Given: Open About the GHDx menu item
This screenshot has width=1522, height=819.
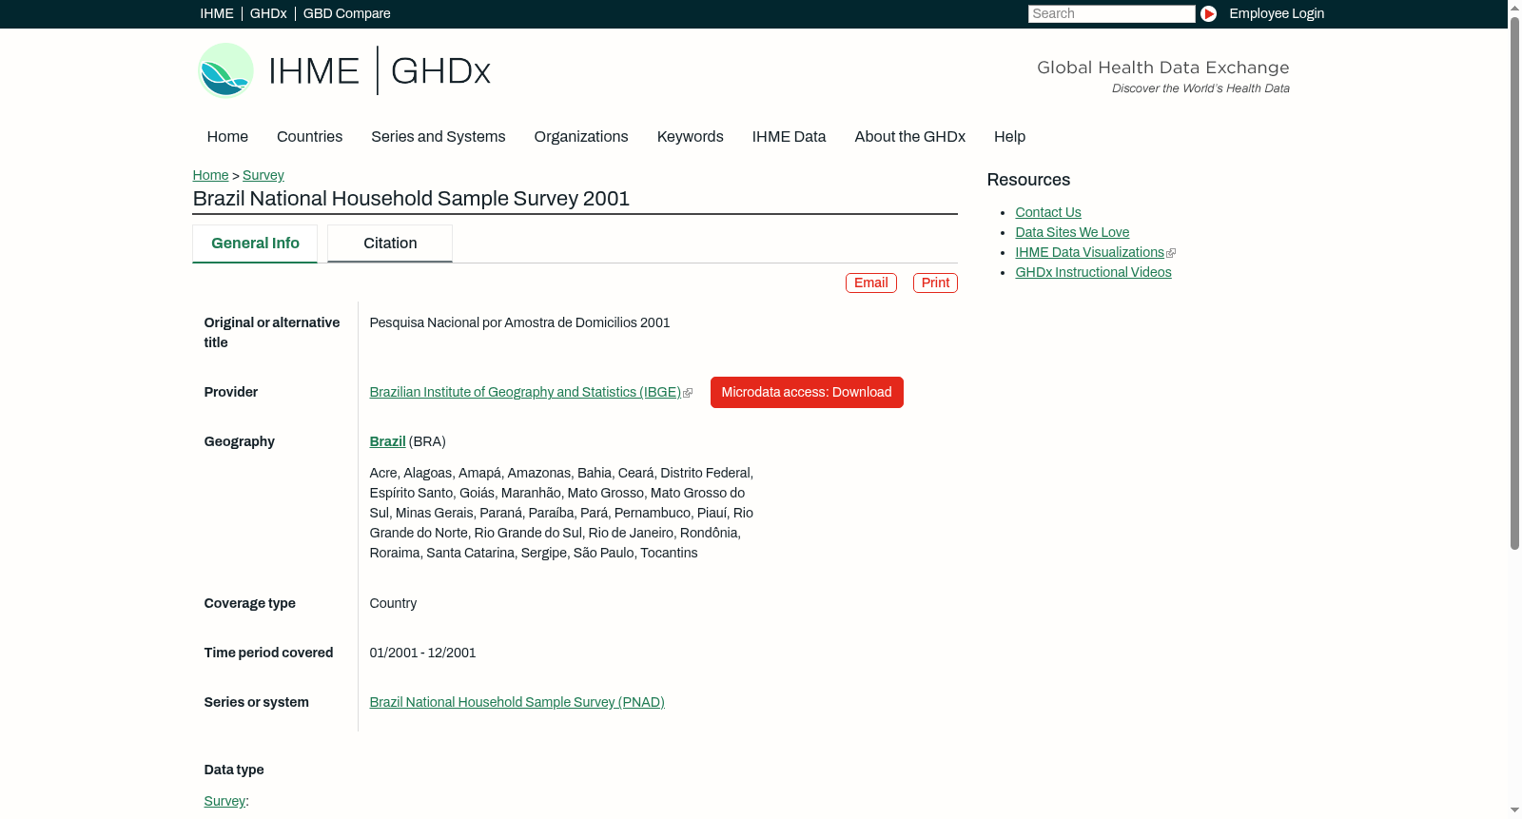Looking at the screenshot, I should point(909,136).
